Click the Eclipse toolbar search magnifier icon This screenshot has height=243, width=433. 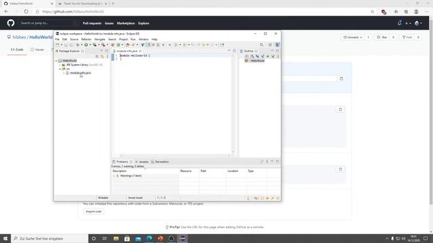coord(262,45)
